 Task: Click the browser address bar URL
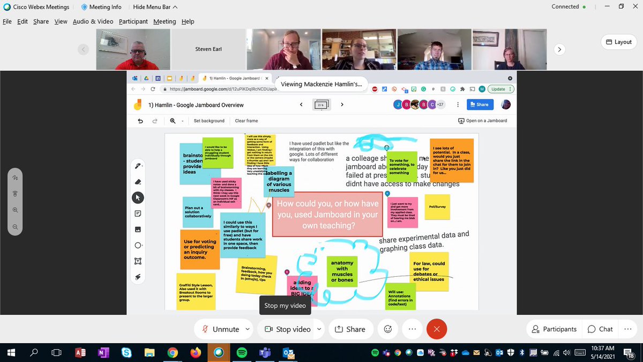(222, 89)
